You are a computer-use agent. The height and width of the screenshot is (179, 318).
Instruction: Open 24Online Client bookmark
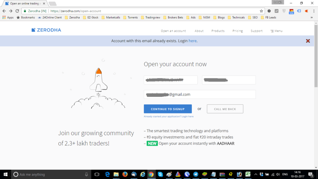pos(50,17)
